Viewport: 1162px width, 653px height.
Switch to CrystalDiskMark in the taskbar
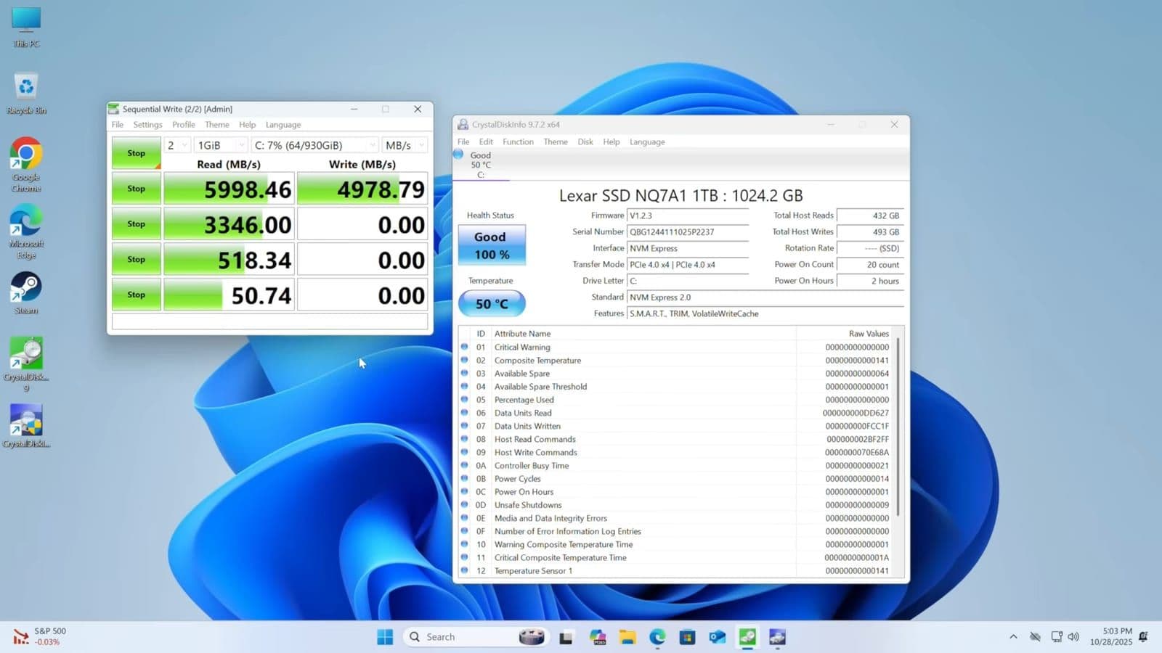[x=747, y=637]
